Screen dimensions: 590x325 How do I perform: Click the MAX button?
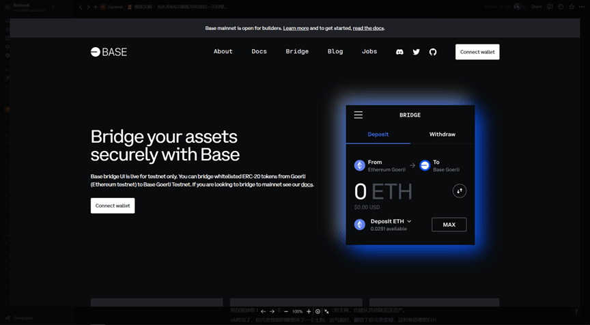click(449, 225)
